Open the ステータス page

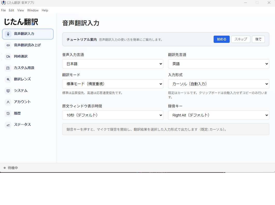(28, 125)
